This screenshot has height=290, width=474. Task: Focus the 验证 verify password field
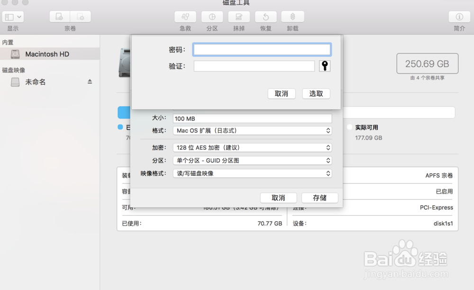(x=254, y=66)
